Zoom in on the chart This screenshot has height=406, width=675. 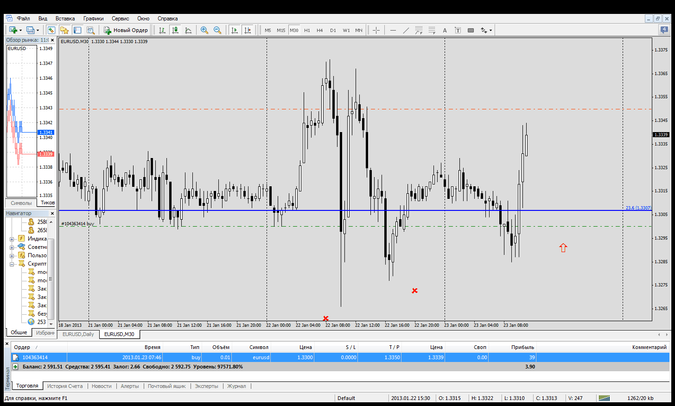pyautogui.click(x=204, y=30)
